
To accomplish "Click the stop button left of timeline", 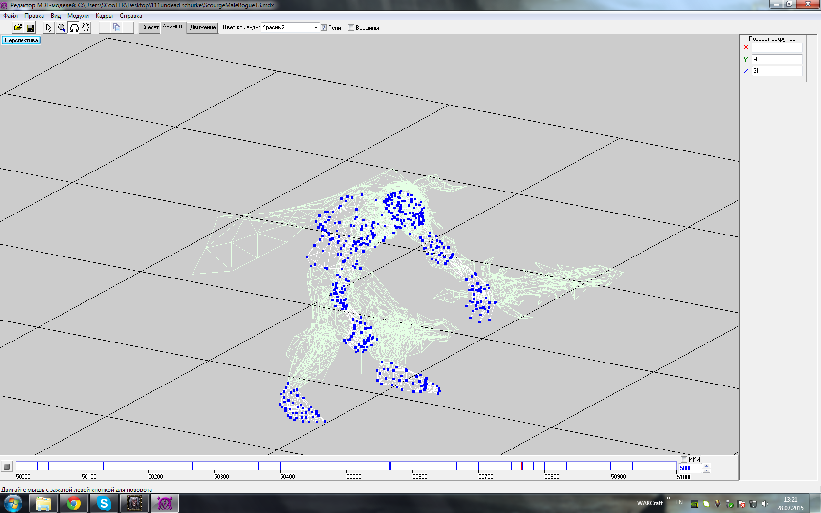I will (x=7, y=467).
